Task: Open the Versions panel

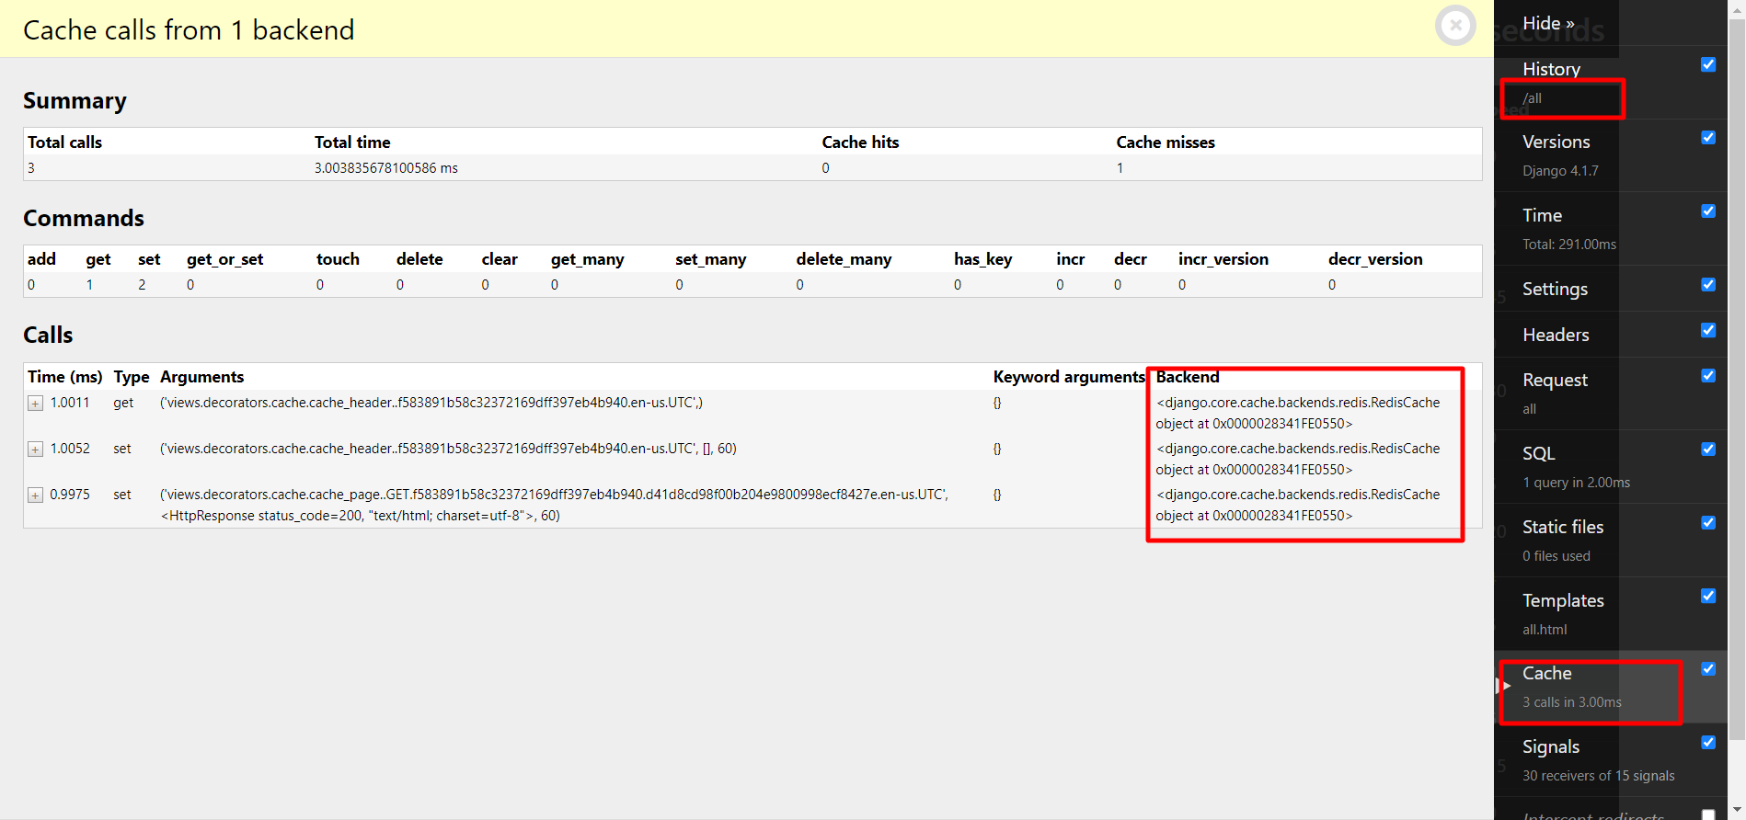Action: tap(1556, 142)
